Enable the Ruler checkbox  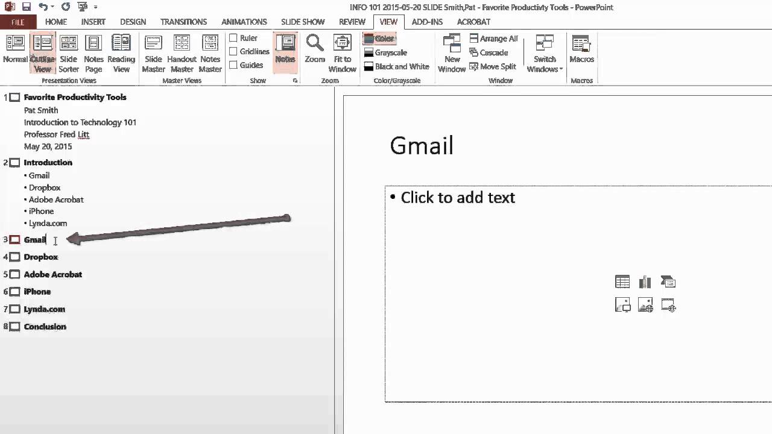tap(233, 38)
